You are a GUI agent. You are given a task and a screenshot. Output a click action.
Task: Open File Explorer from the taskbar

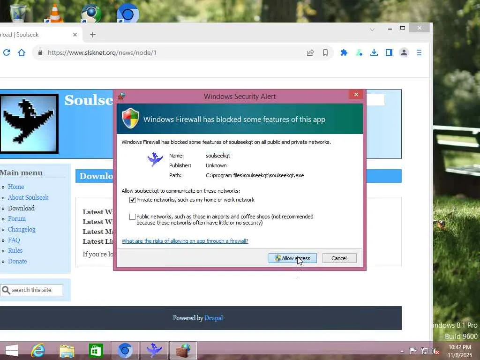tap(67, 351)
